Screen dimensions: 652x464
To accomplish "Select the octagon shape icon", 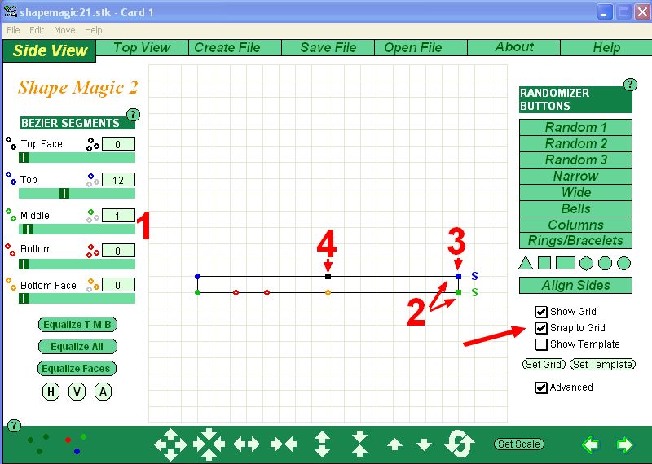I will 605,263.
